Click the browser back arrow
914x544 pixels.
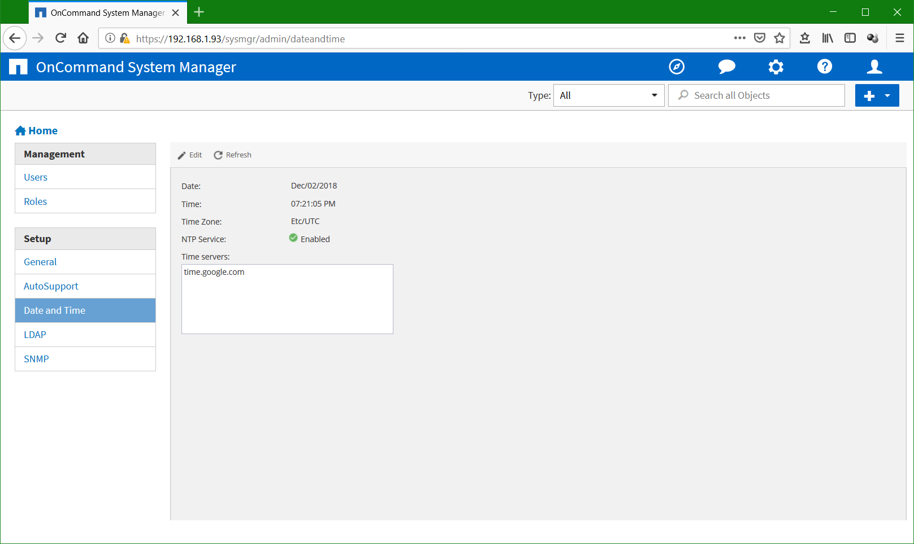(15, 38)
